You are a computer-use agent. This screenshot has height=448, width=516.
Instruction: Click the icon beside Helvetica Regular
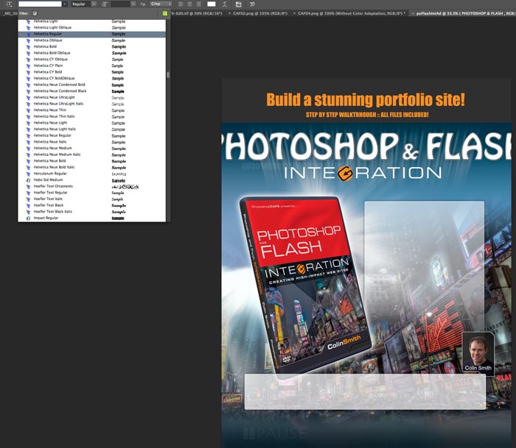pos(28,34)
